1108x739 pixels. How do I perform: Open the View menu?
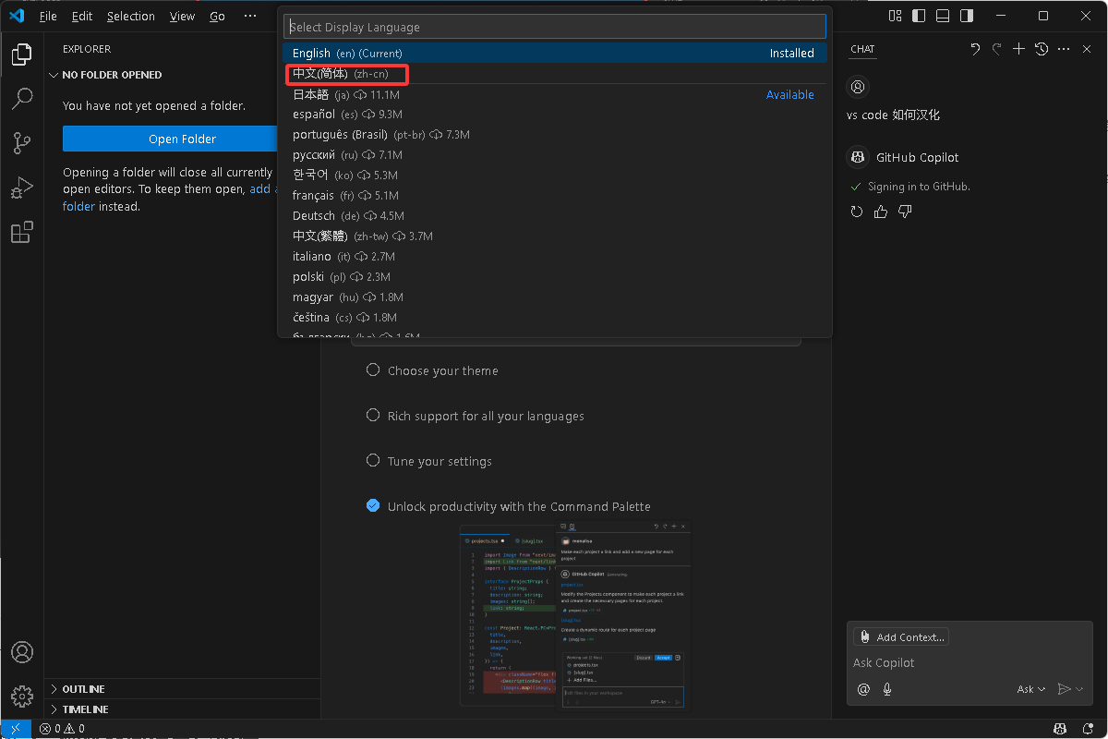pos(183,16)
